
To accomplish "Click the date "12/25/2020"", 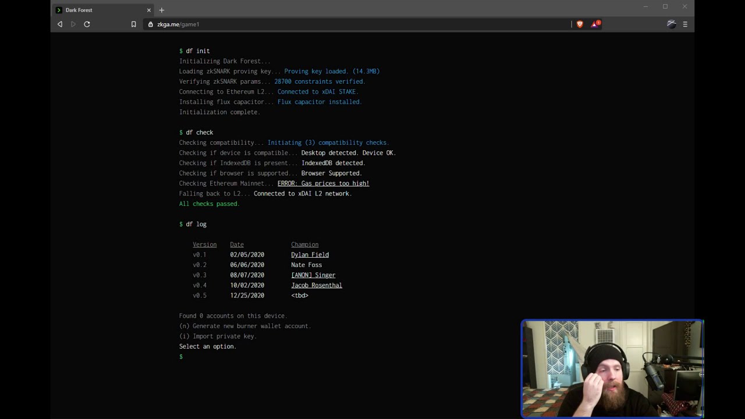I will [247, 296].
